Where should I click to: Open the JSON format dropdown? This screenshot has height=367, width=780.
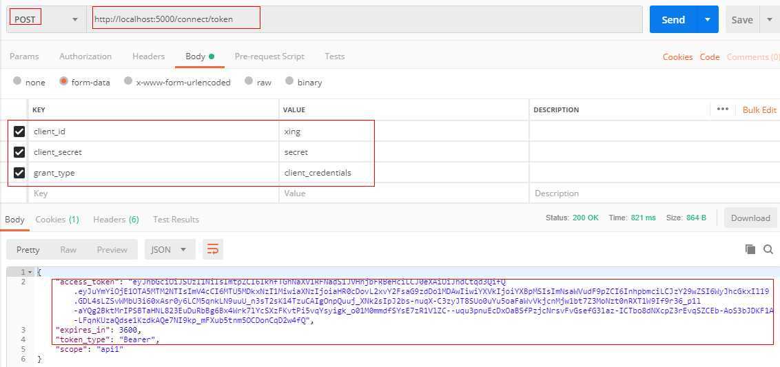coord(170,250)
